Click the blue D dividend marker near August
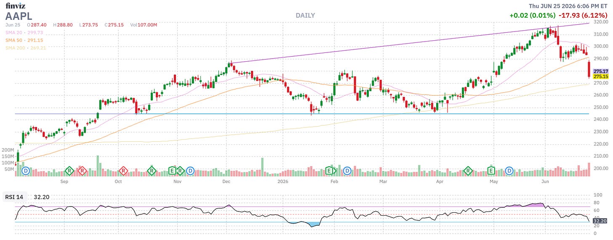This screenshot has height=240, width=613. [x=26, y=171]
